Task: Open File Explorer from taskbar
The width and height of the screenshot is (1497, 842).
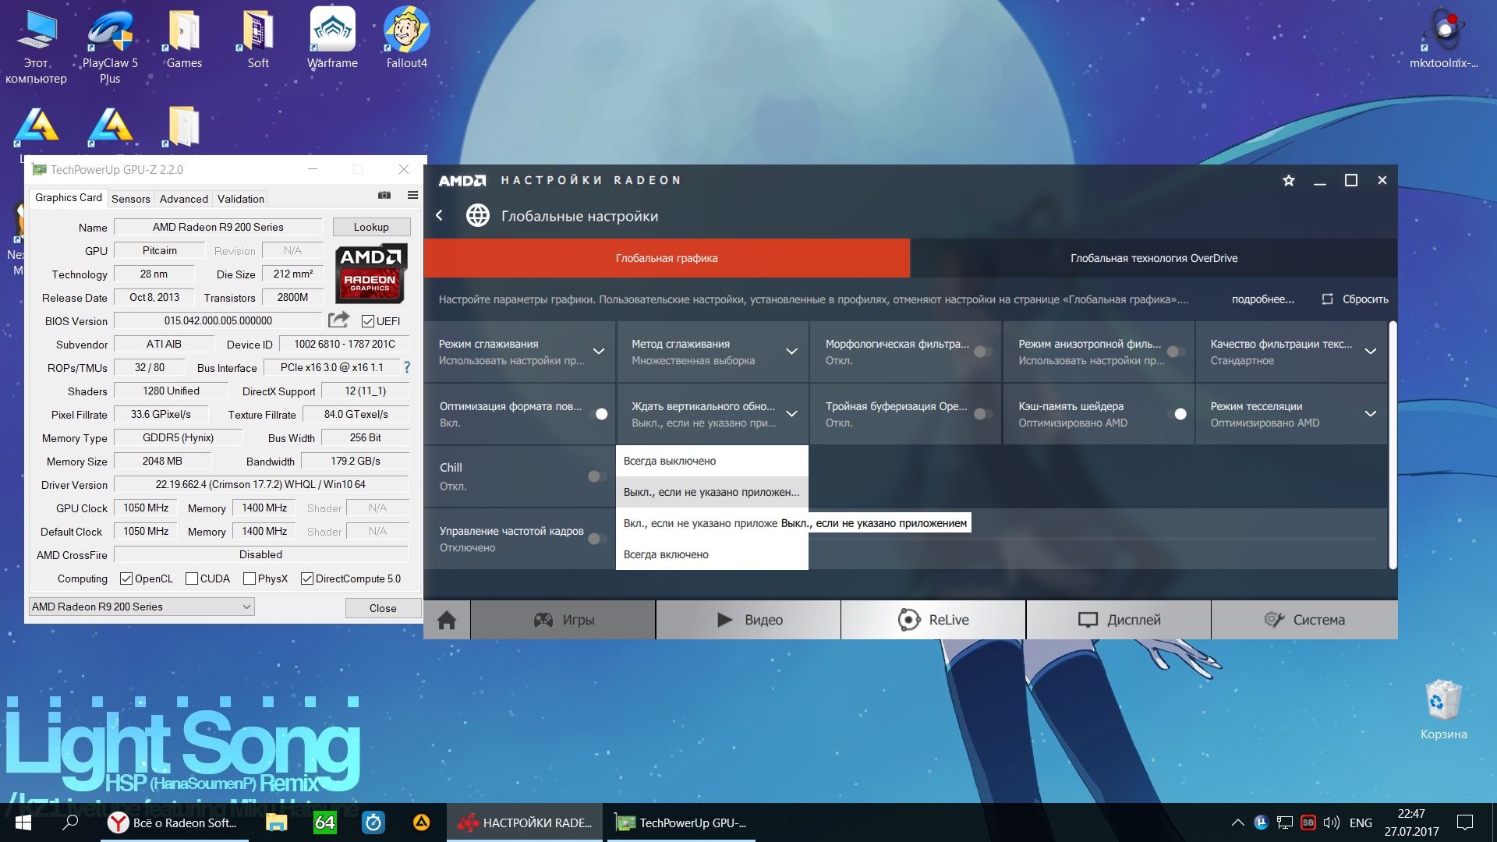Action: (276, 823)
